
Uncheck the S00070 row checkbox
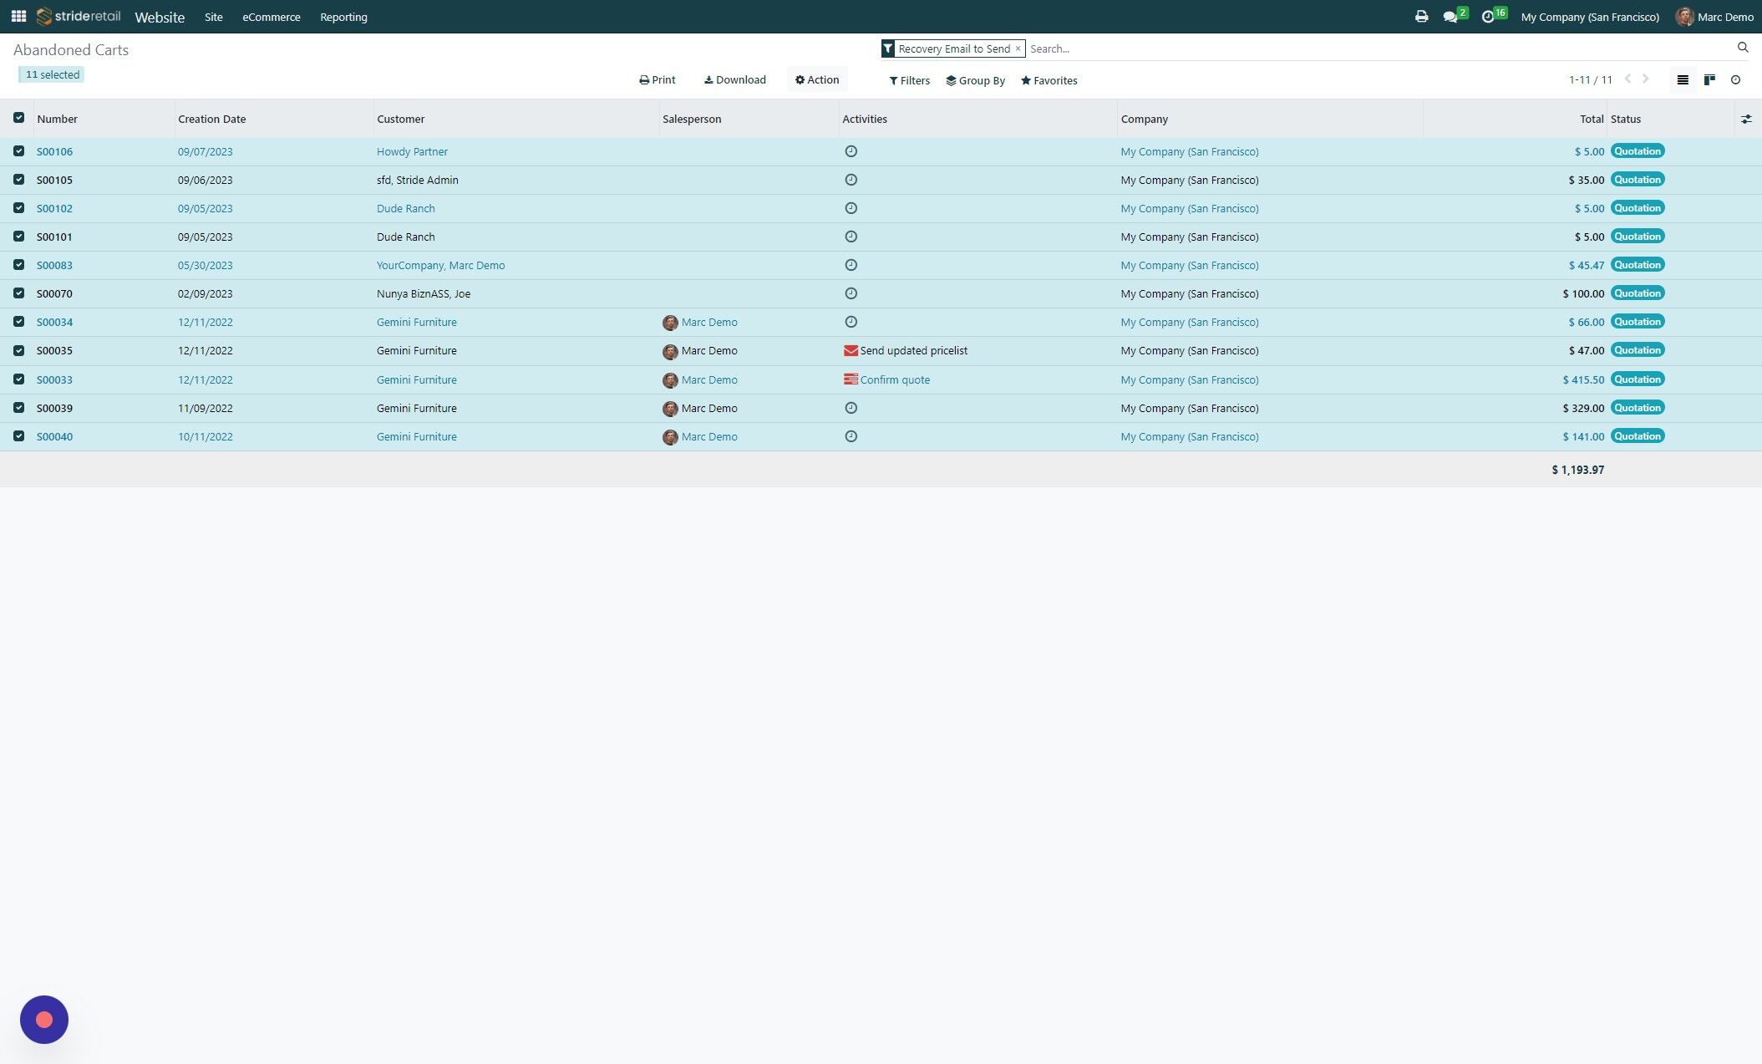(x=18, y=293)
